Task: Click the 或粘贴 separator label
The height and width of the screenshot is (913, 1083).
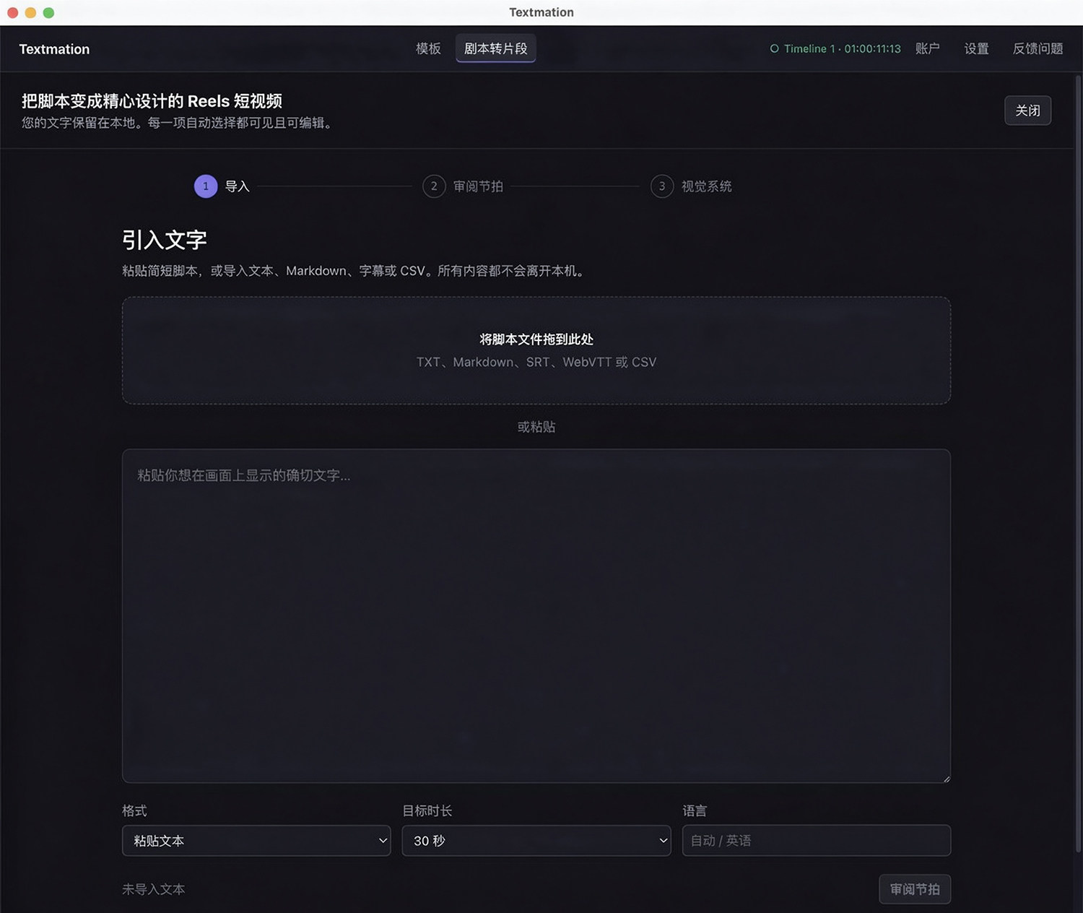Action: (536, 427)
